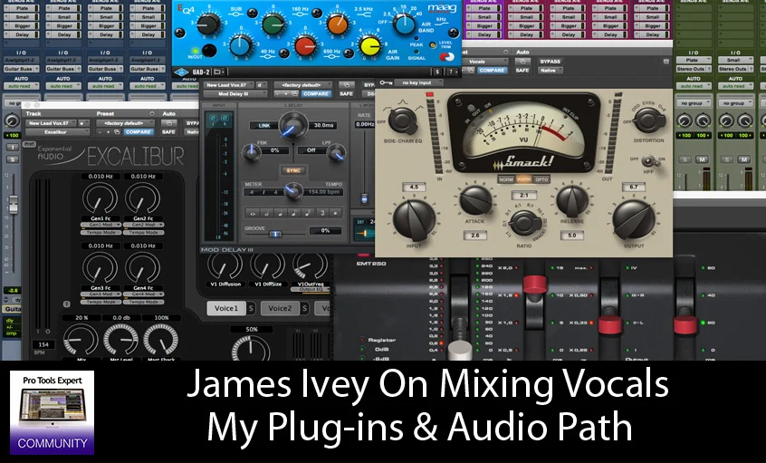Image resolution: width=766 pixels, height=463 pixels.
Task: Select NORM mode on Smack!
Action: pyautogui.click(x=506, y=179)
